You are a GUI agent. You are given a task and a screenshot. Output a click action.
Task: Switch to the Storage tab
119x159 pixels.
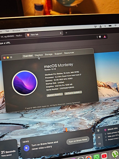tap(49, 54)
